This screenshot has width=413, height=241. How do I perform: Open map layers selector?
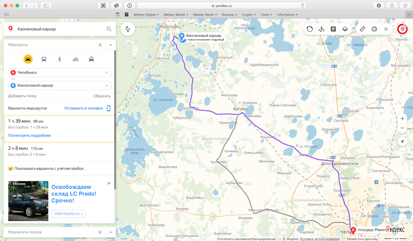tap(345, 29)
